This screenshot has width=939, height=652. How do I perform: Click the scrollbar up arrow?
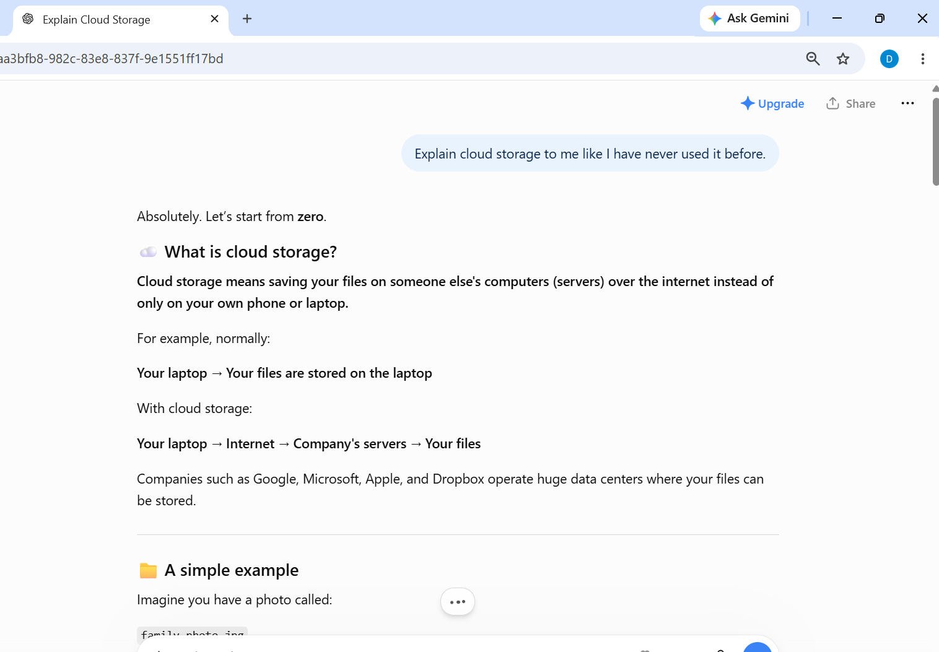(935, 89)
